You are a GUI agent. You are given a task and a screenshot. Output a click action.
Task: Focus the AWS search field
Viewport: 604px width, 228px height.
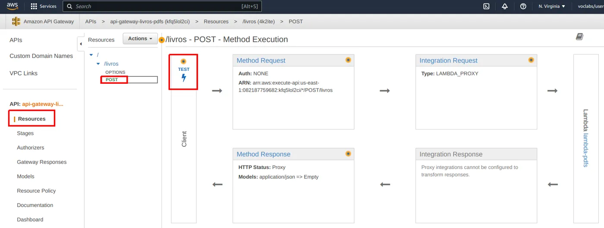162,6
